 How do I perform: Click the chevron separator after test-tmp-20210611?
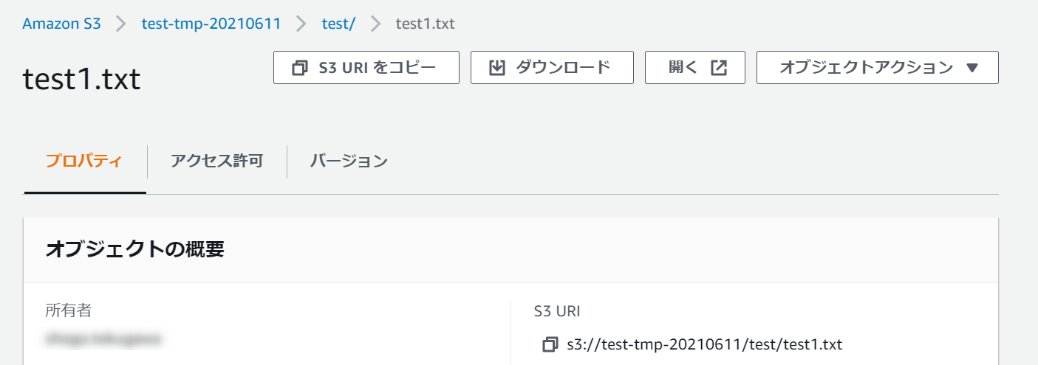tap(301, 24)
